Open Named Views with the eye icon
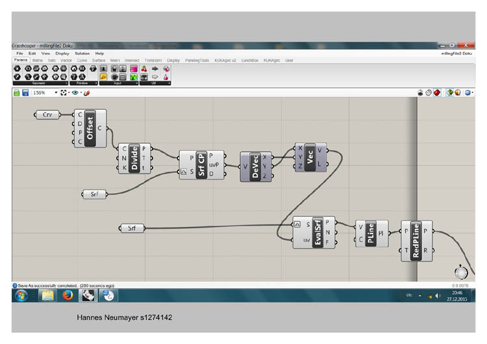Viewport: 487px width, 344px height. (x=75, y=93)
